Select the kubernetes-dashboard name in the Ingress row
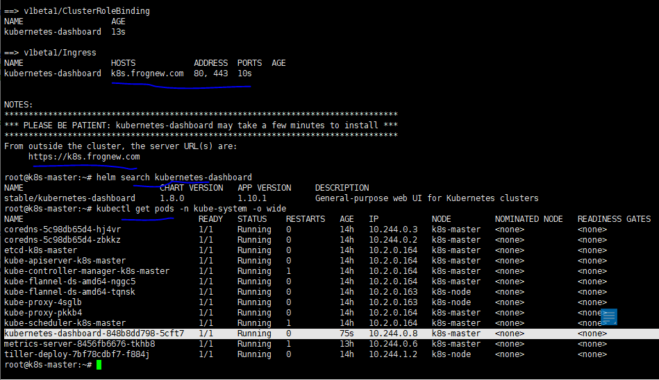659x380 pixels. pos(53,74)
